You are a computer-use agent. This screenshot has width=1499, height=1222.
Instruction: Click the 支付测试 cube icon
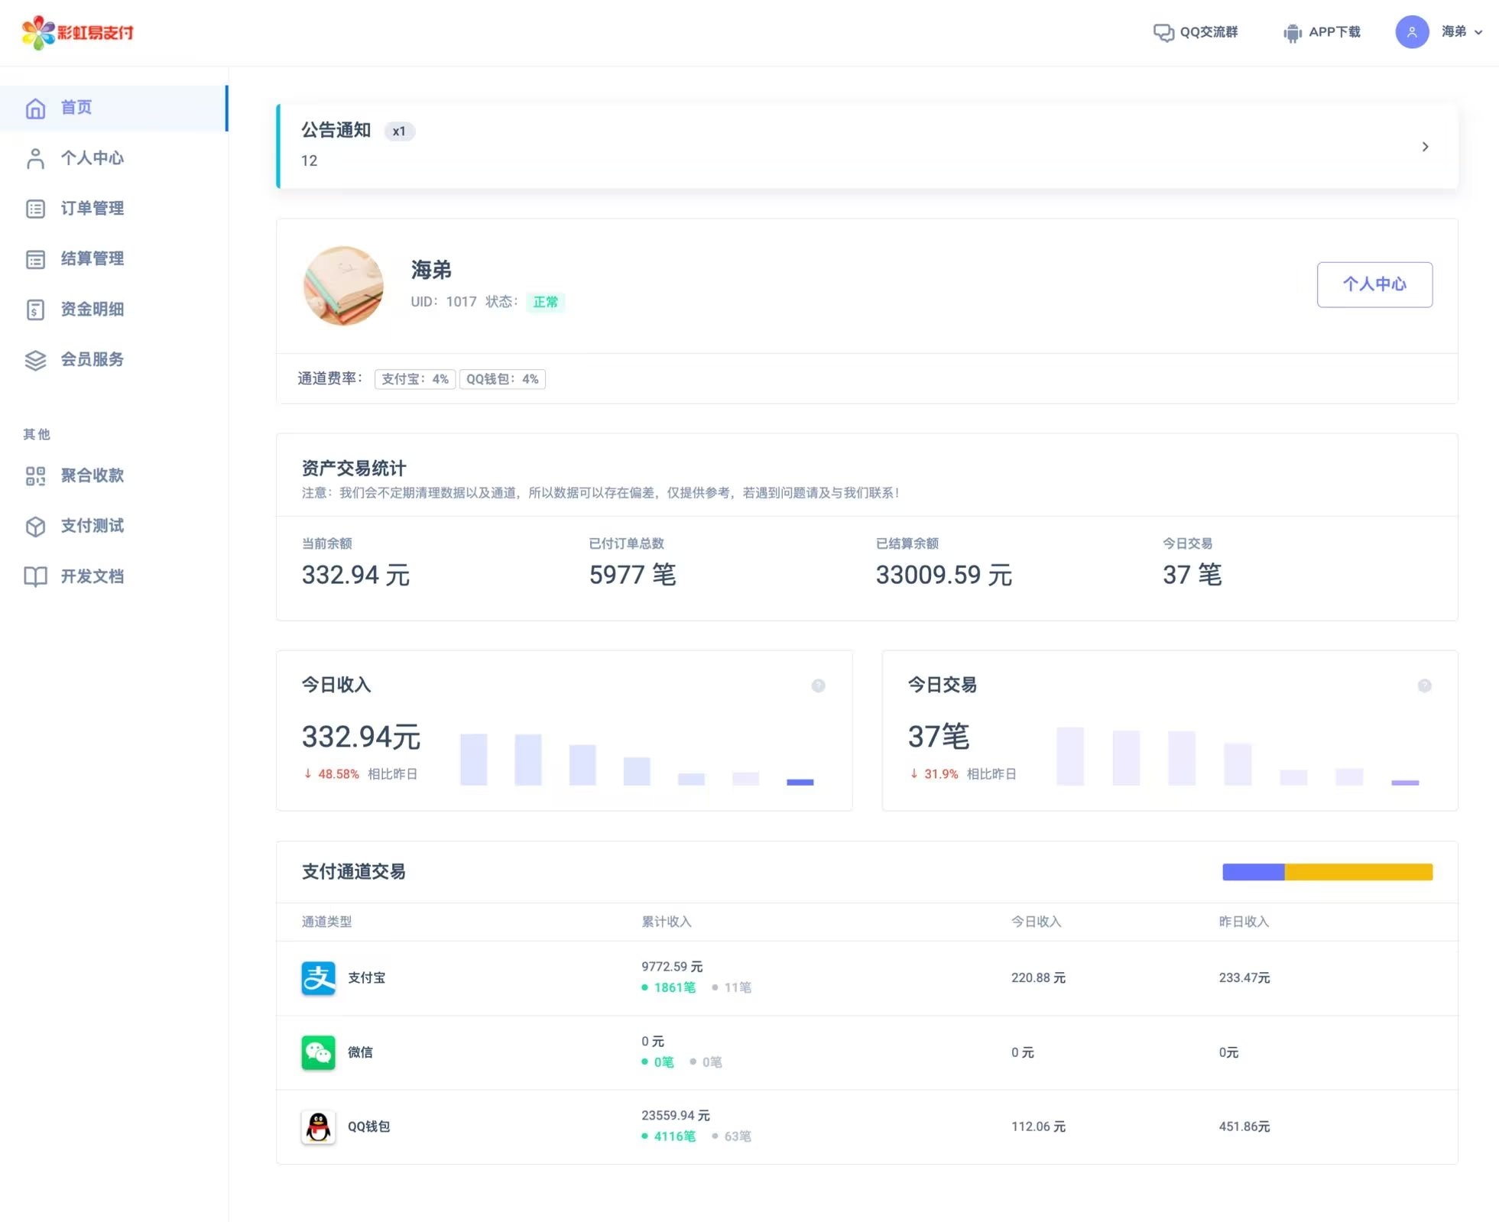click(x=35, y=527)
